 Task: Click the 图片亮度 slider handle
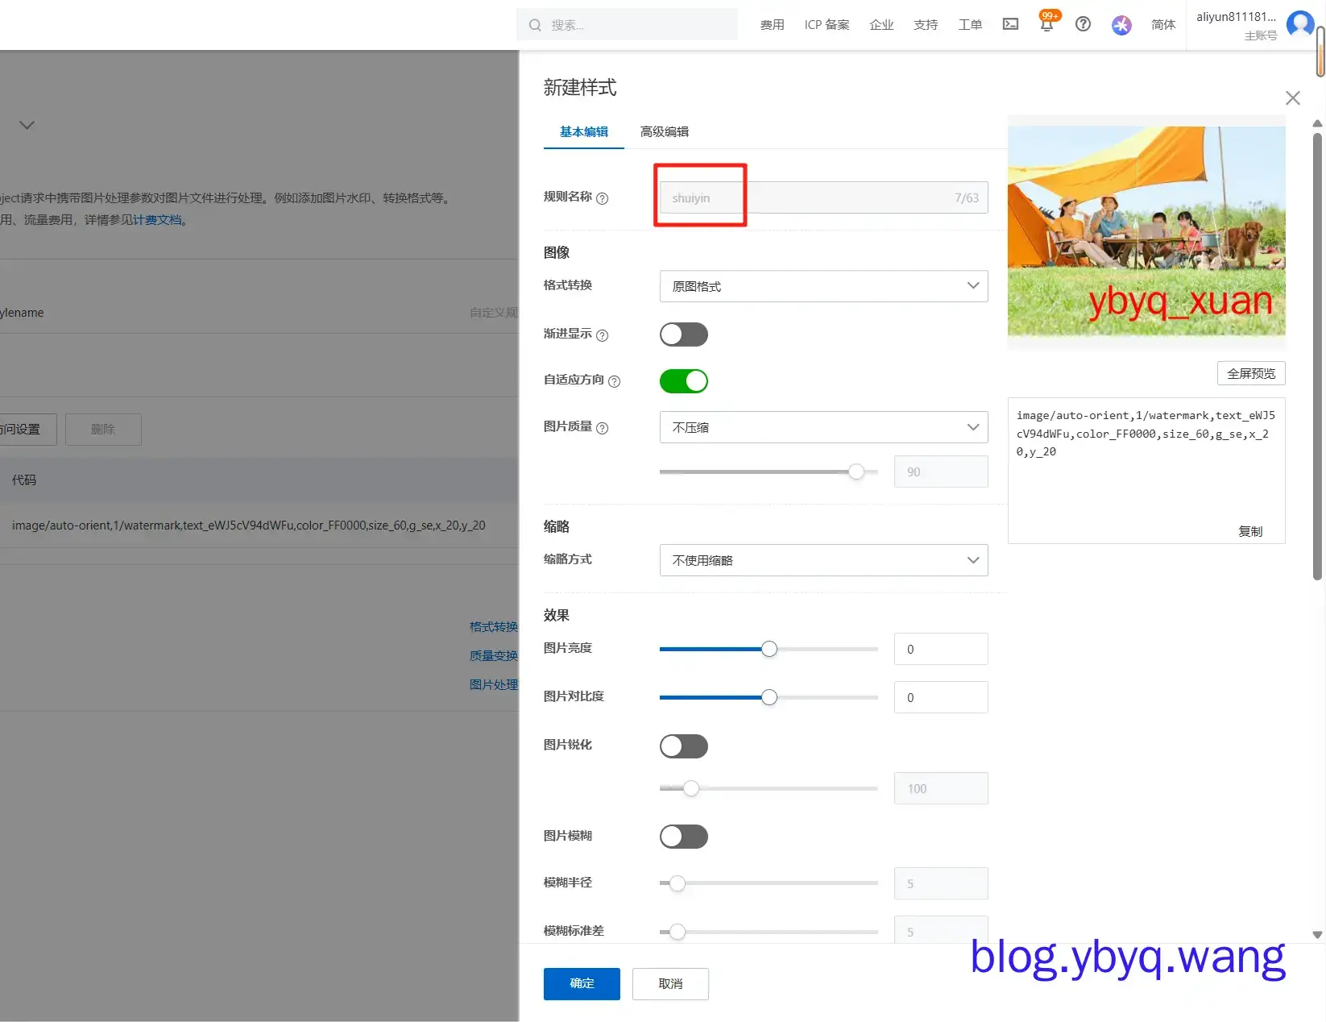(769, 649)
